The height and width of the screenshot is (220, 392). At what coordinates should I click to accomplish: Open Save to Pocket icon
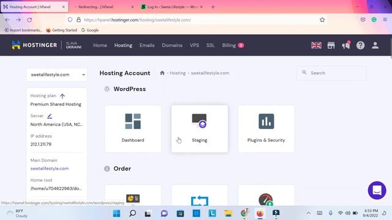coord(363,20)
